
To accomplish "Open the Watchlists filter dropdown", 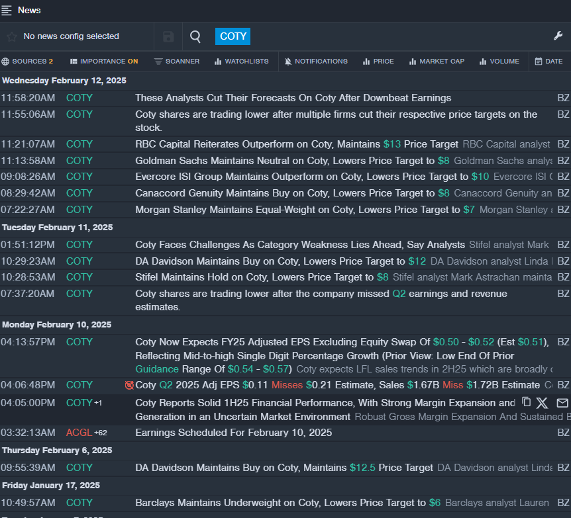I will (x=241, y=62).
